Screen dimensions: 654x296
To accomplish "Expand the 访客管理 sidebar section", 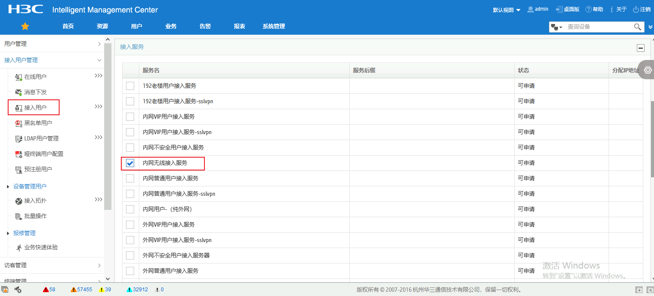I will 52,266.
